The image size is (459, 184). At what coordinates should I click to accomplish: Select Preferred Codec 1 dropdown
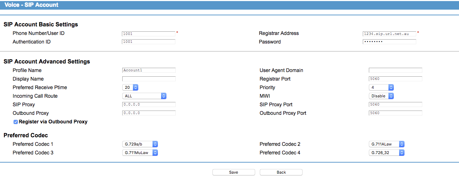pos(140,144)
